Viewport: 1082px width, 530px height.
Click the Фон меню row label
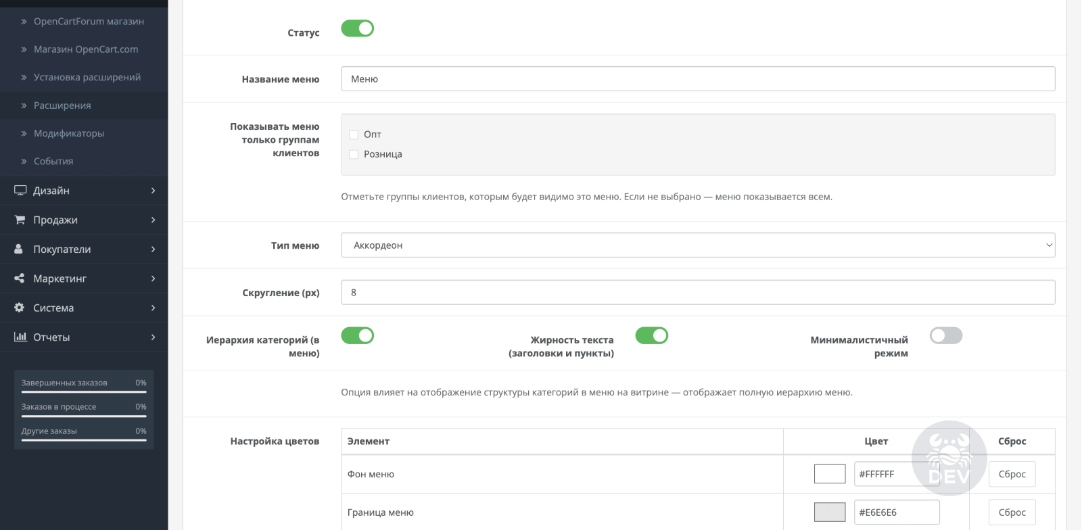371,474
